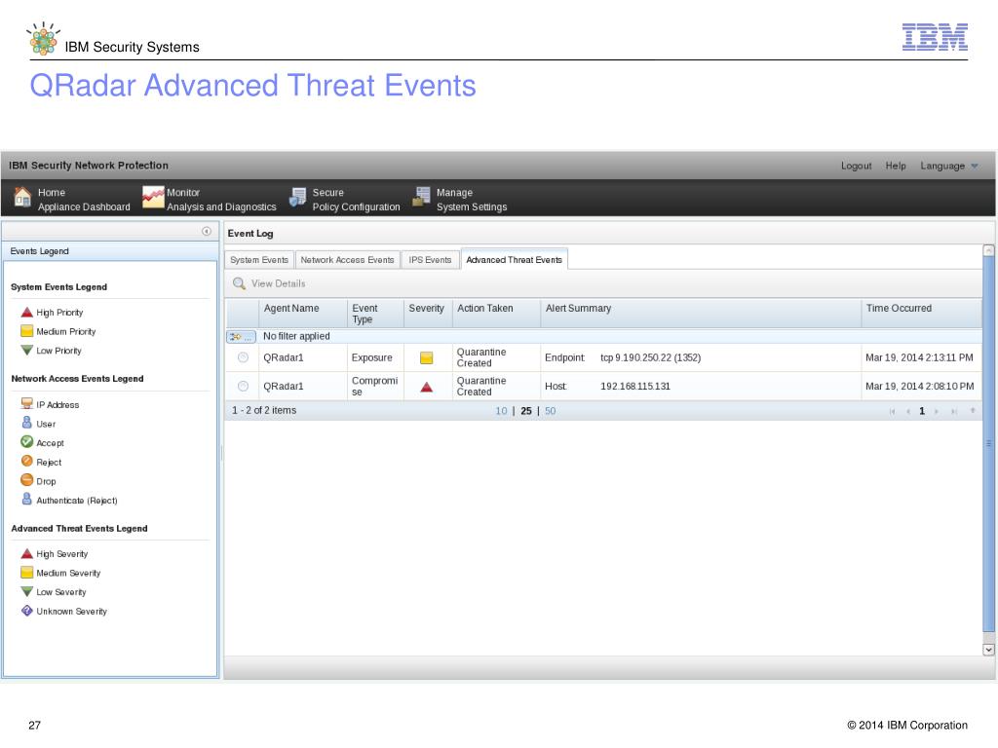Click the High Severity legend icon
Screen dimensions: 998x748
click(x=26, y=553)
